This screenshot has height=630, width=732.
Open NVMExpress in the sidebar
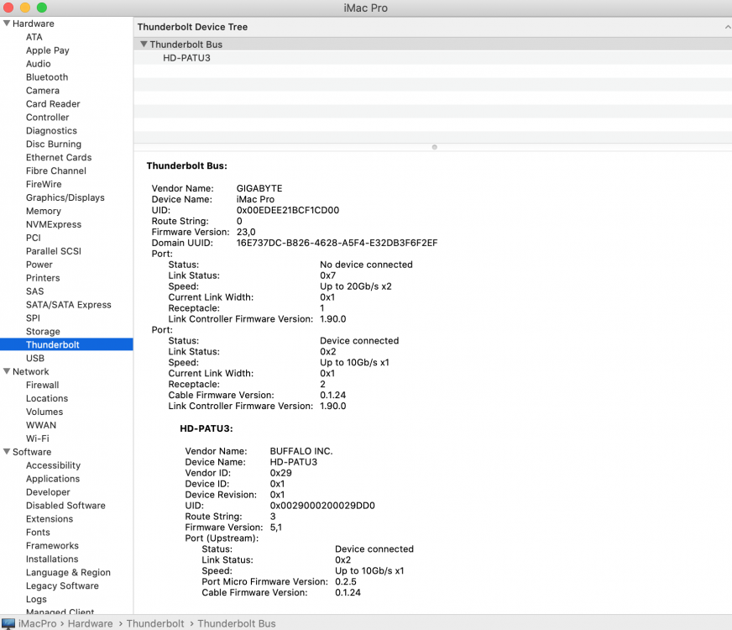click(54, 224)
